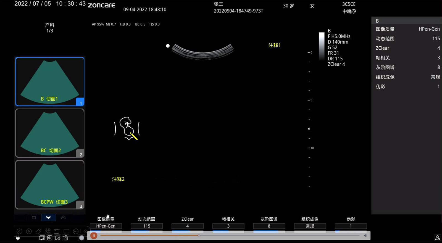
Task: Open the comment annotation bubble icon
Action: [66, 231]
